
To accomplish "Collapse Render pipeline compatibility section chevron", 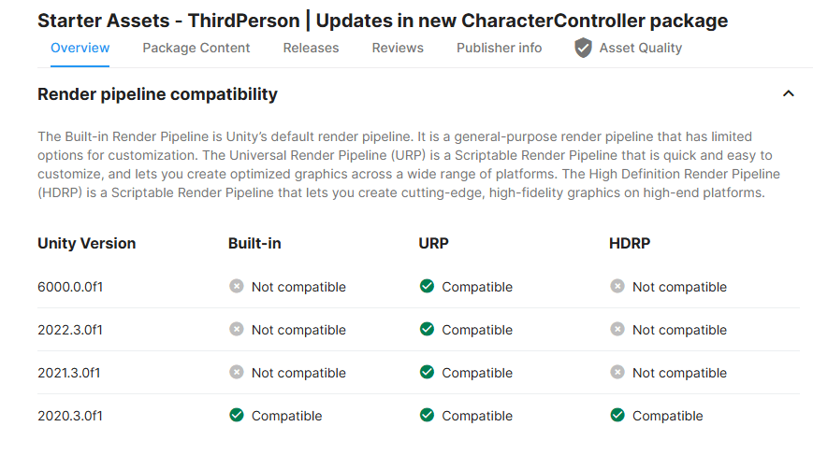I will point(788,93).
